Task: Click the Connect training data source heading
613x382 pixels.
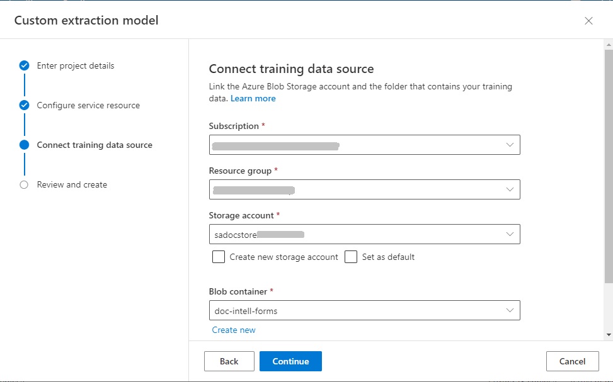Action: click(291, 69)
